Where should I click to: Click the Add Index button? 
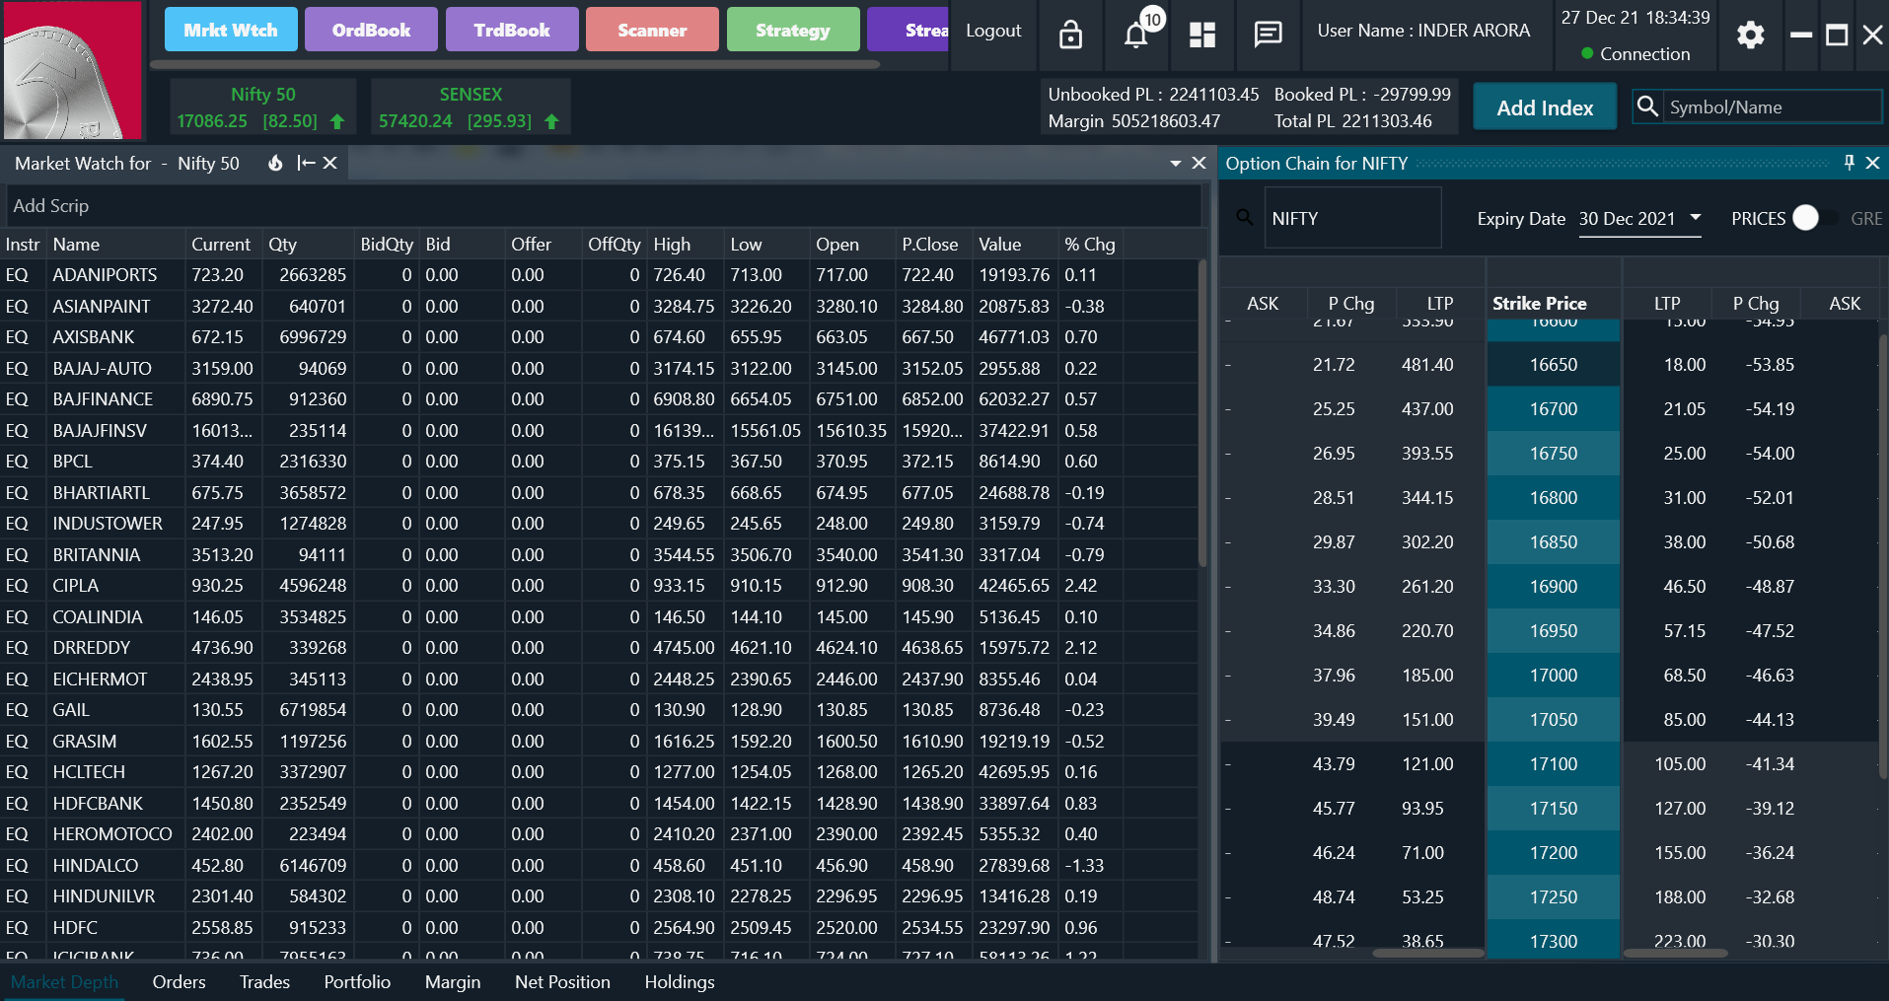(x=1544, y=107)
